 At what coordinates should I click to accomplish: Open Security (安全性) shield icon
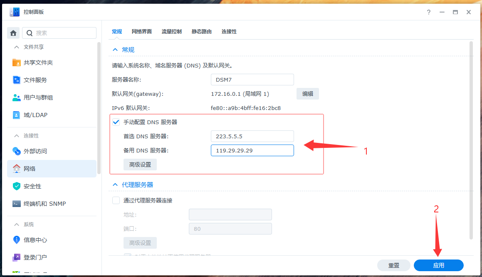pyautogui.click(x=17, y=186)
